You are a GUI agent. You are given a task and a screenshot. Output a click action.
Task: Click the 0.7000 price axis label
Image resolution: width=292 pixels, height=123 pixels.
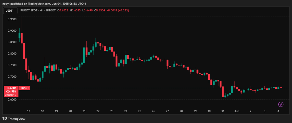[x=12, y=77]
